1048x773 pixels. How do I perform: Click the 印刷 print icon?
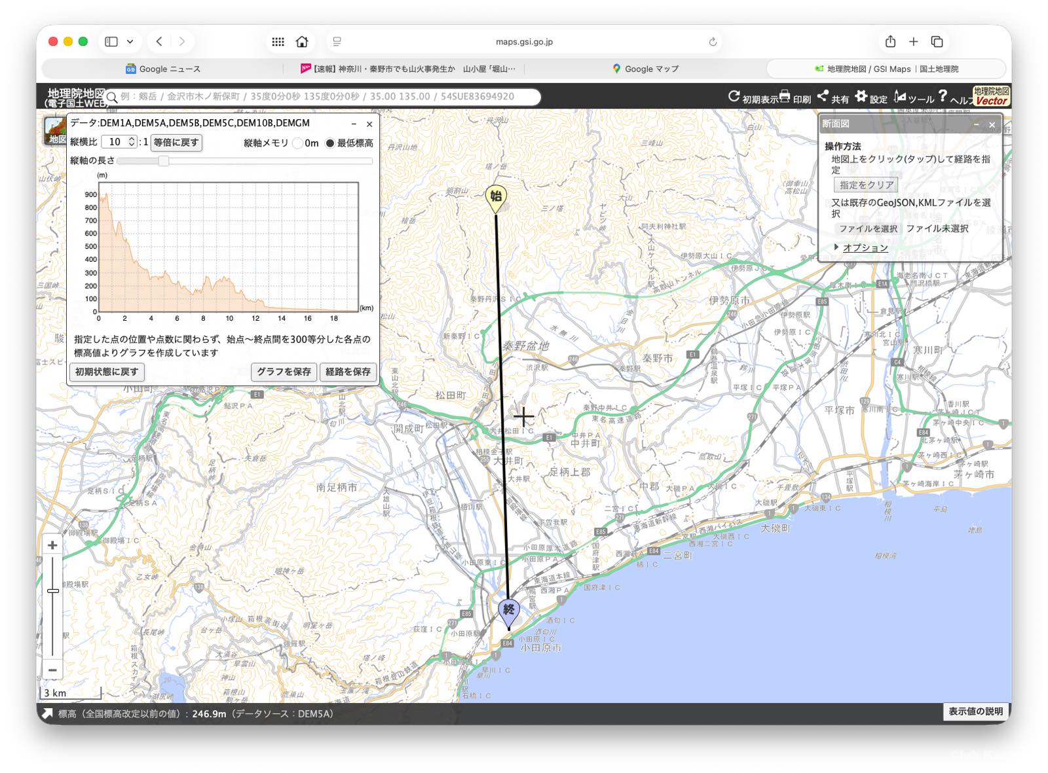(x=785, y=97)
